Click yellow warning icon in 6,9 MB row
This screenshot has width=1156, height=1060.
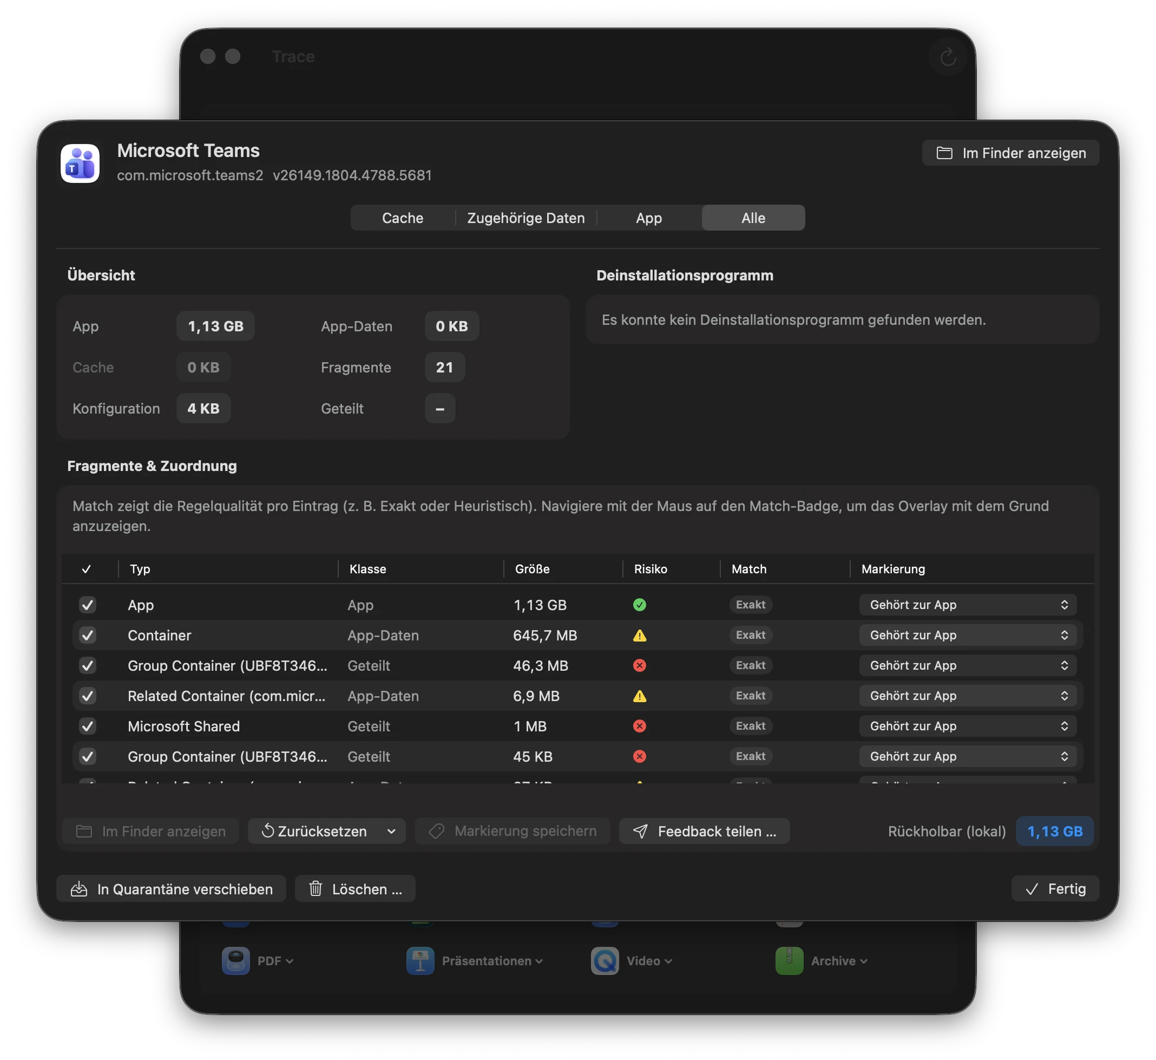(x=639, y=696)
